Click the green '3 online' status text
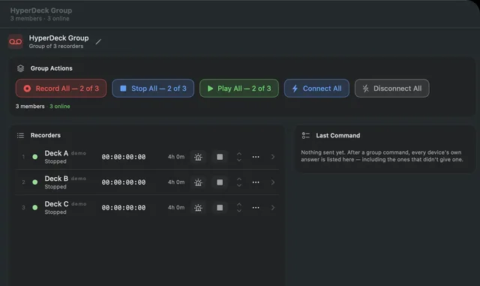Screen dimensions: 480x286 pos(60,107)
